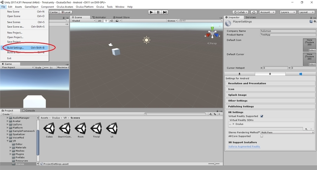The image size is (317, 170).
Task: Click the Pause button
Action: (x=158, y=12)
